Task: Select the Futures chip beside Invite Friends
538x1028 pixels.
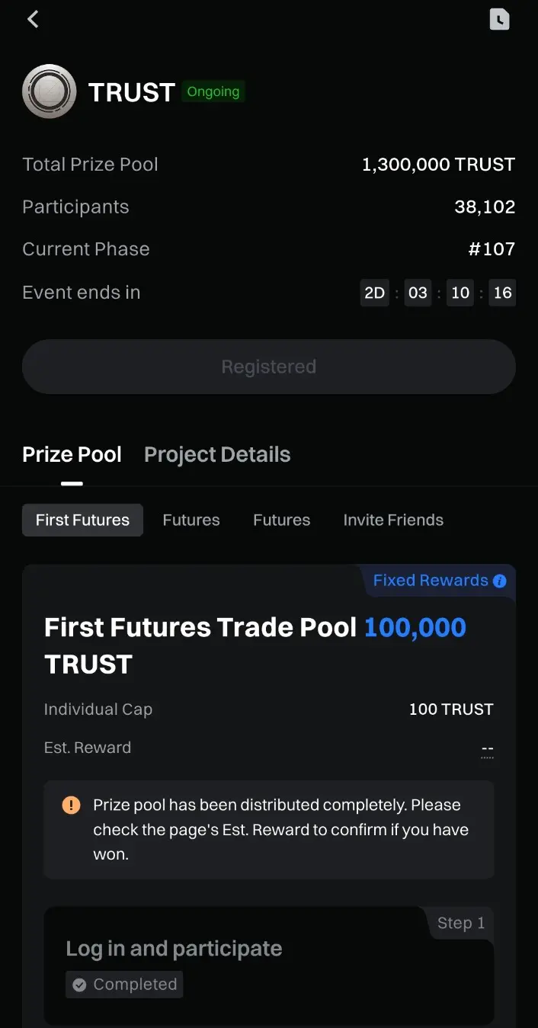Action: (281, 520)
